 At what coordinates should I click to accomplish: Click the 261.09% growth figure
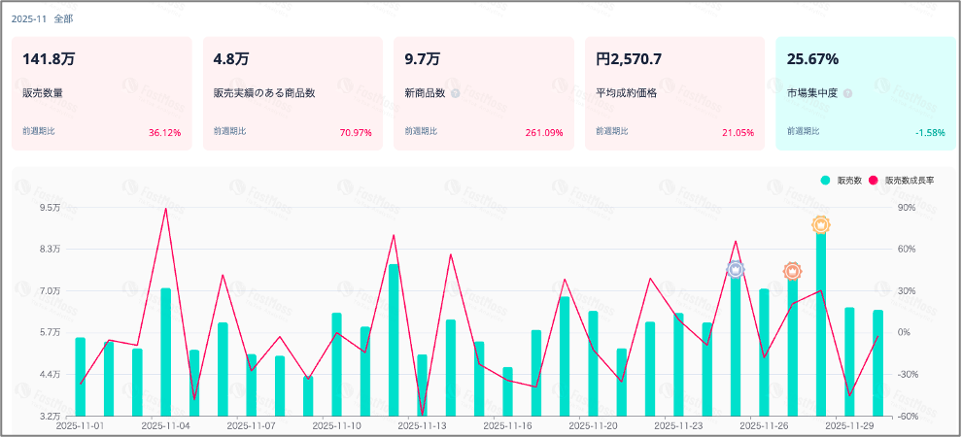coord(544,133)
